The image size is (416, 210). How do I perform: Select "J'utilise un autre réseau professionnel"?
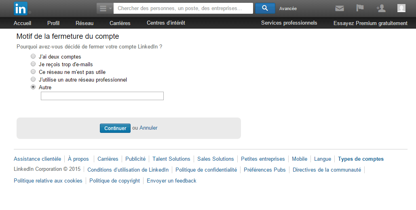point(33,80)
